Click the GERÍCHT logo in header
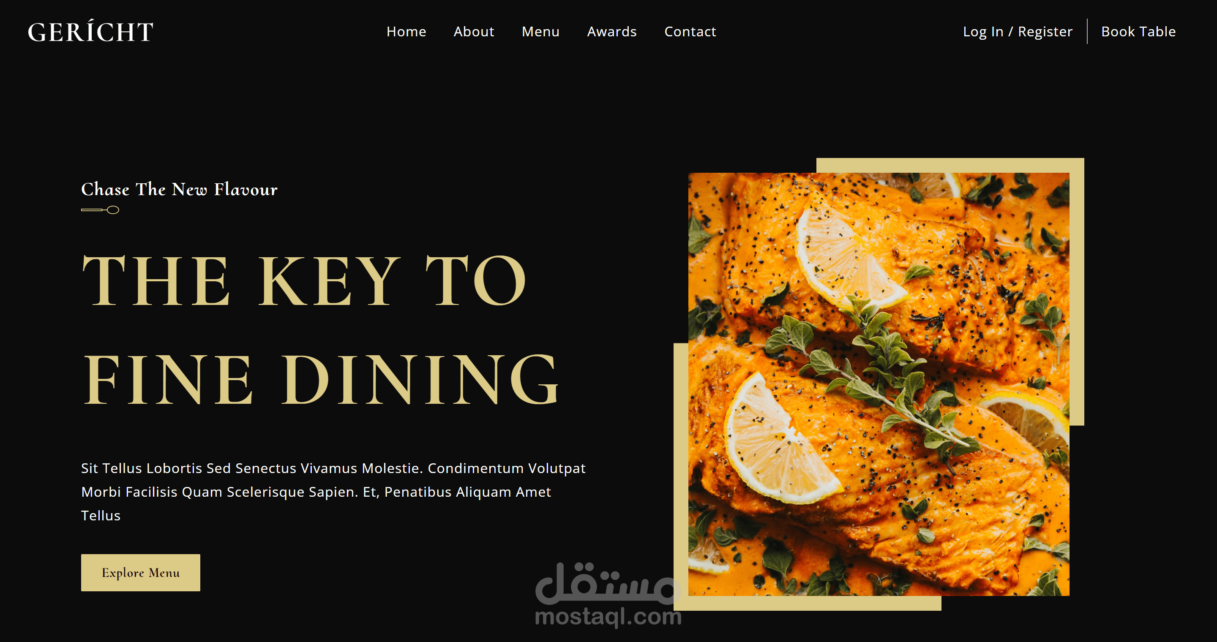Viewport: 1217px width, 642px height. coord(91,32)
